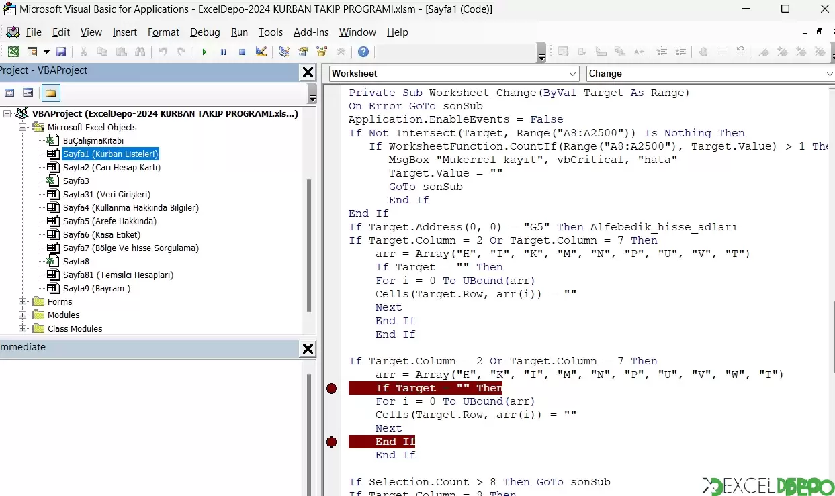Viewport: 835px width, 496px height.
Task: Open Find using the binoculars icon
Action: tap(140, 52)
